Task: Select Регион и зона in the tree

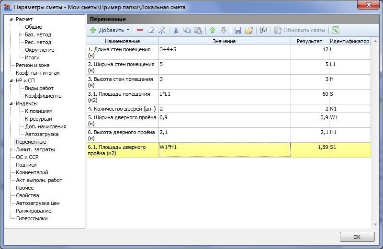Action: click(32, 65)
